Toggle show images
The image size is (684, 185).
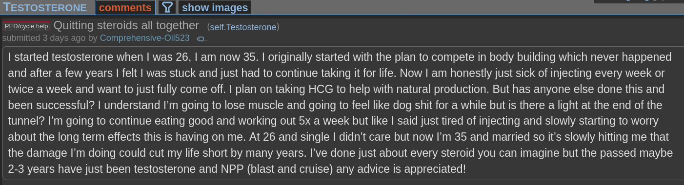(x=215, y=7)
